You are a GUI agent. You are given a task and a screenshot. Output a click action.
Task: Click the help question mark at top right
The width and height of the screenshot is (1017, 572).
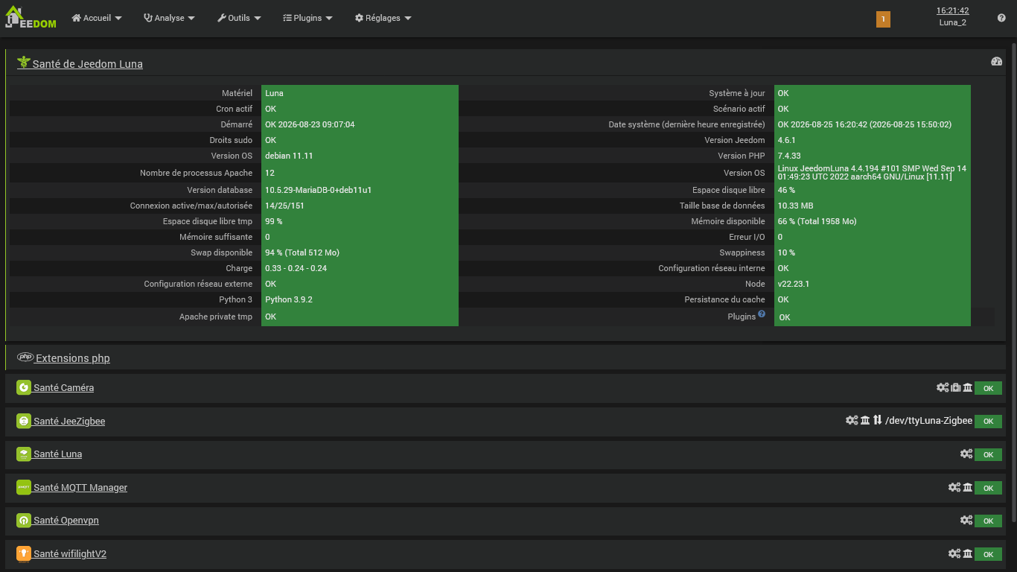pos(1001,18)
